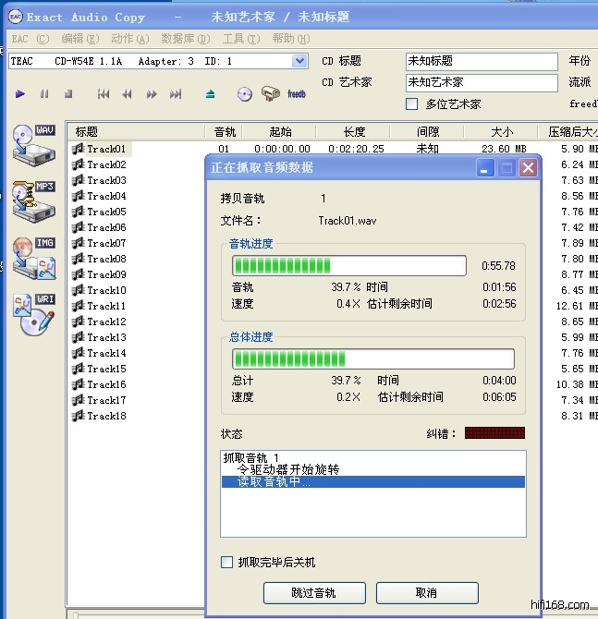The width and height of the screenshot is (598, 619).
Task: Enable shutdown after extraction checkbox
Action: coord(227,562)
